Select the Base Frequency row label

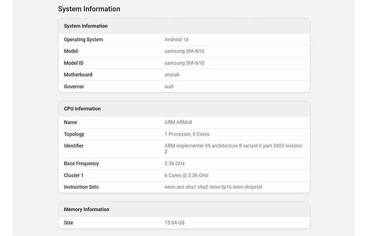coord(81,164)
